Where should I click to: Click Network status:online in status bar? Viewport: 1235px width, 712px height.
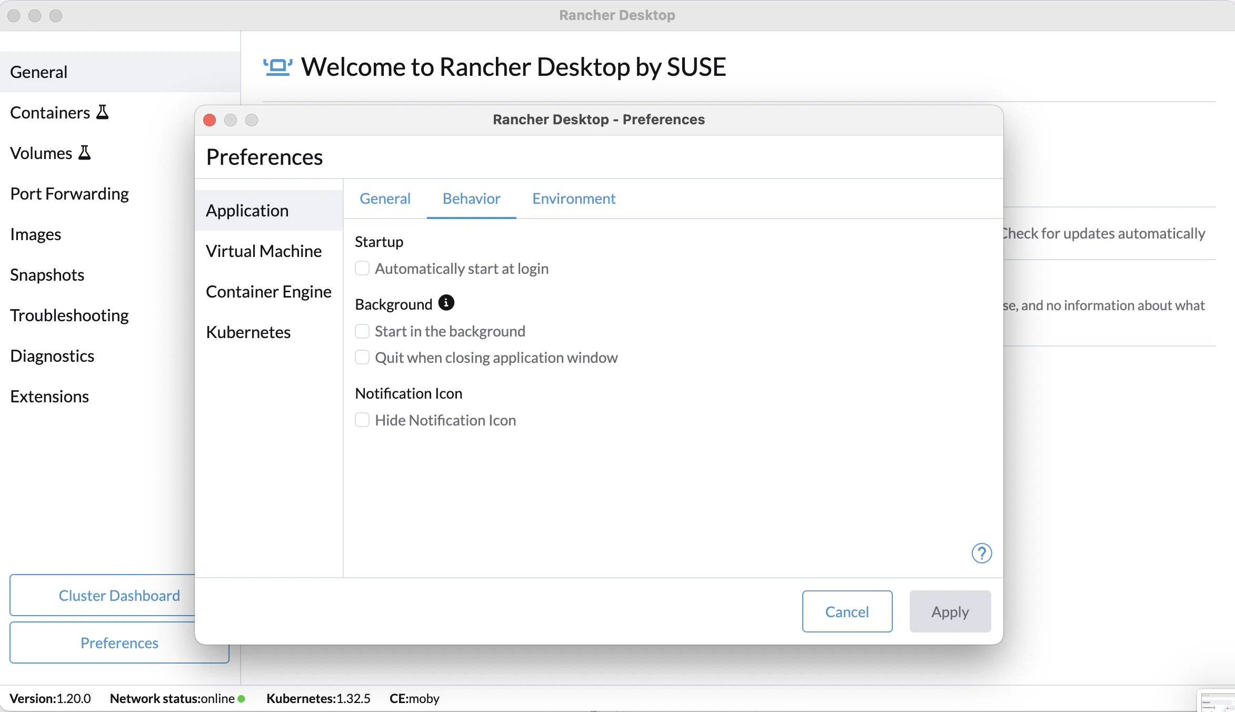[x=177, y=699]
